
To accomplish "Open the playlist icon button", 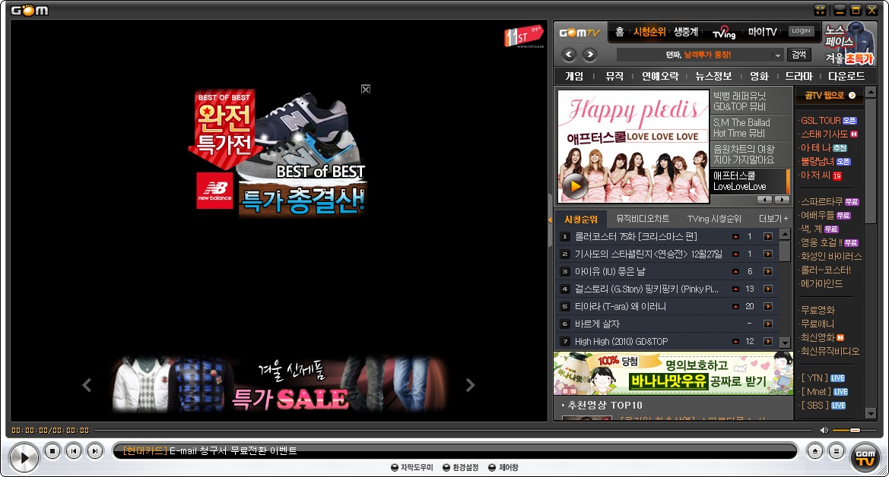I will (837, 451).
